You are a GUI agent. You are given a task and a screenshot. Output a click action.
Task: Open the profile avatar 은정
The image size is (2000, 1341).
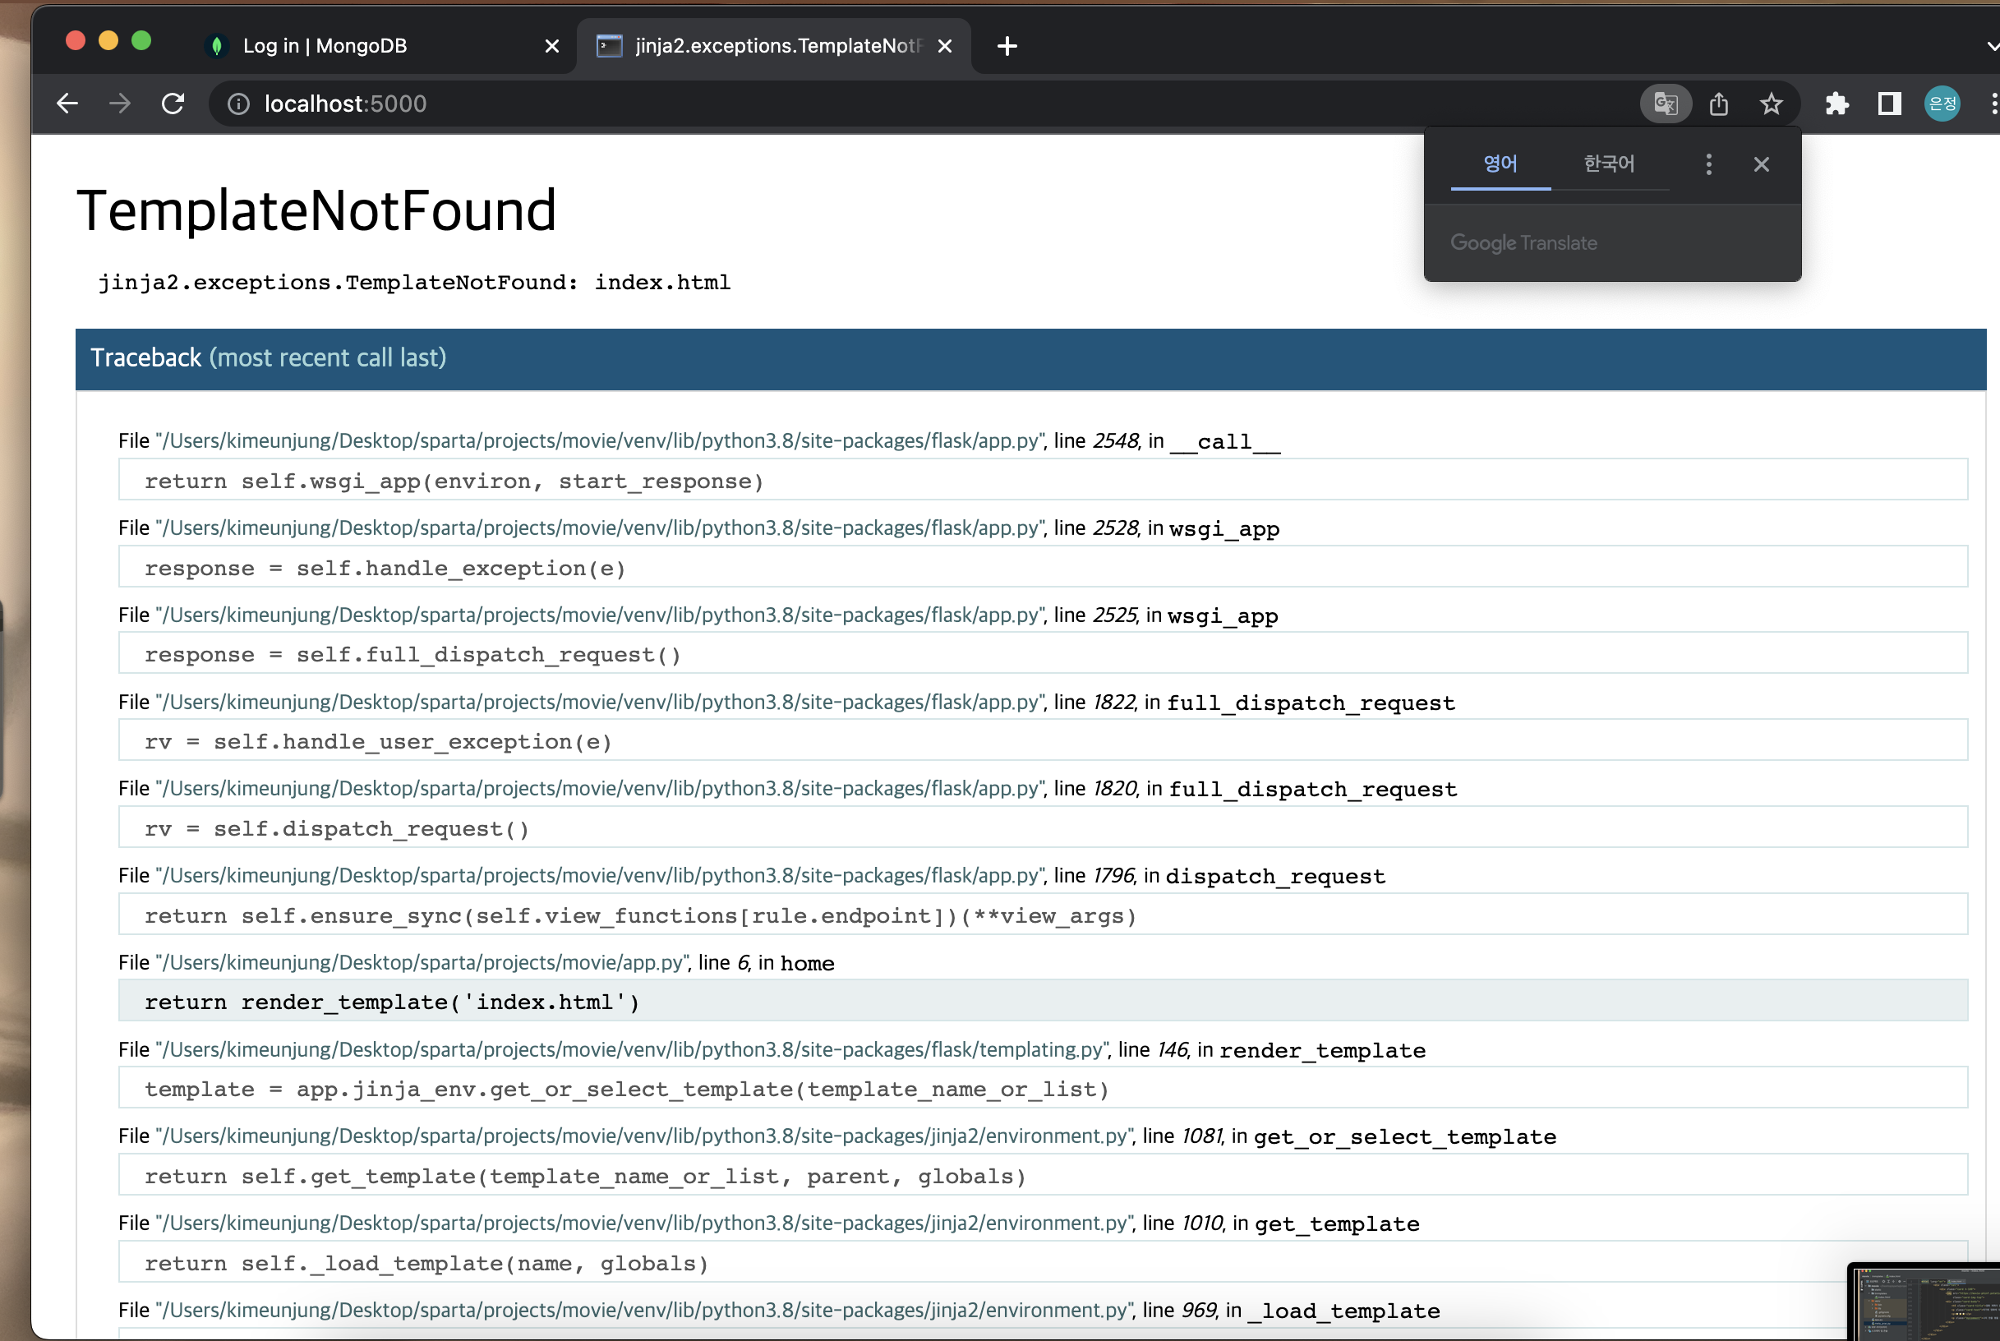click(1942, 104)
